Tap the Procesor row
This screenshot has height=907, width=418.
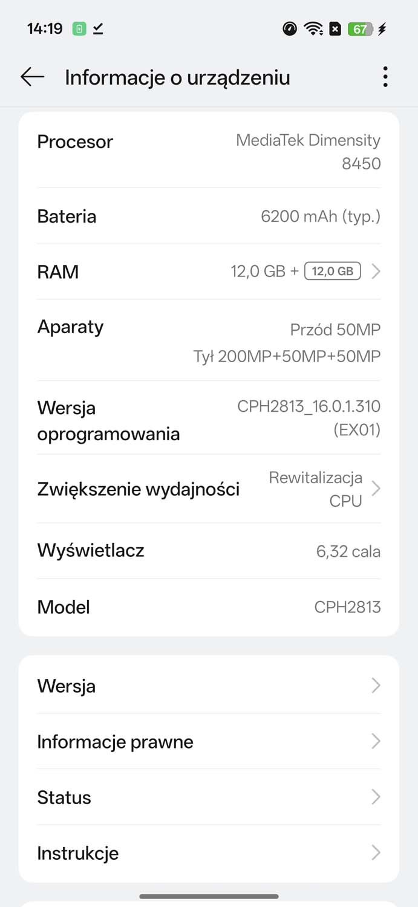(x=209, y=150)
